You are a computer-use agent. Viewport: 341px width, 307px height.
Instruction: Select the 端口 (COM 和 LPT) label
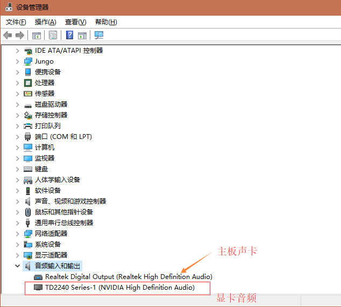point(63,137)
